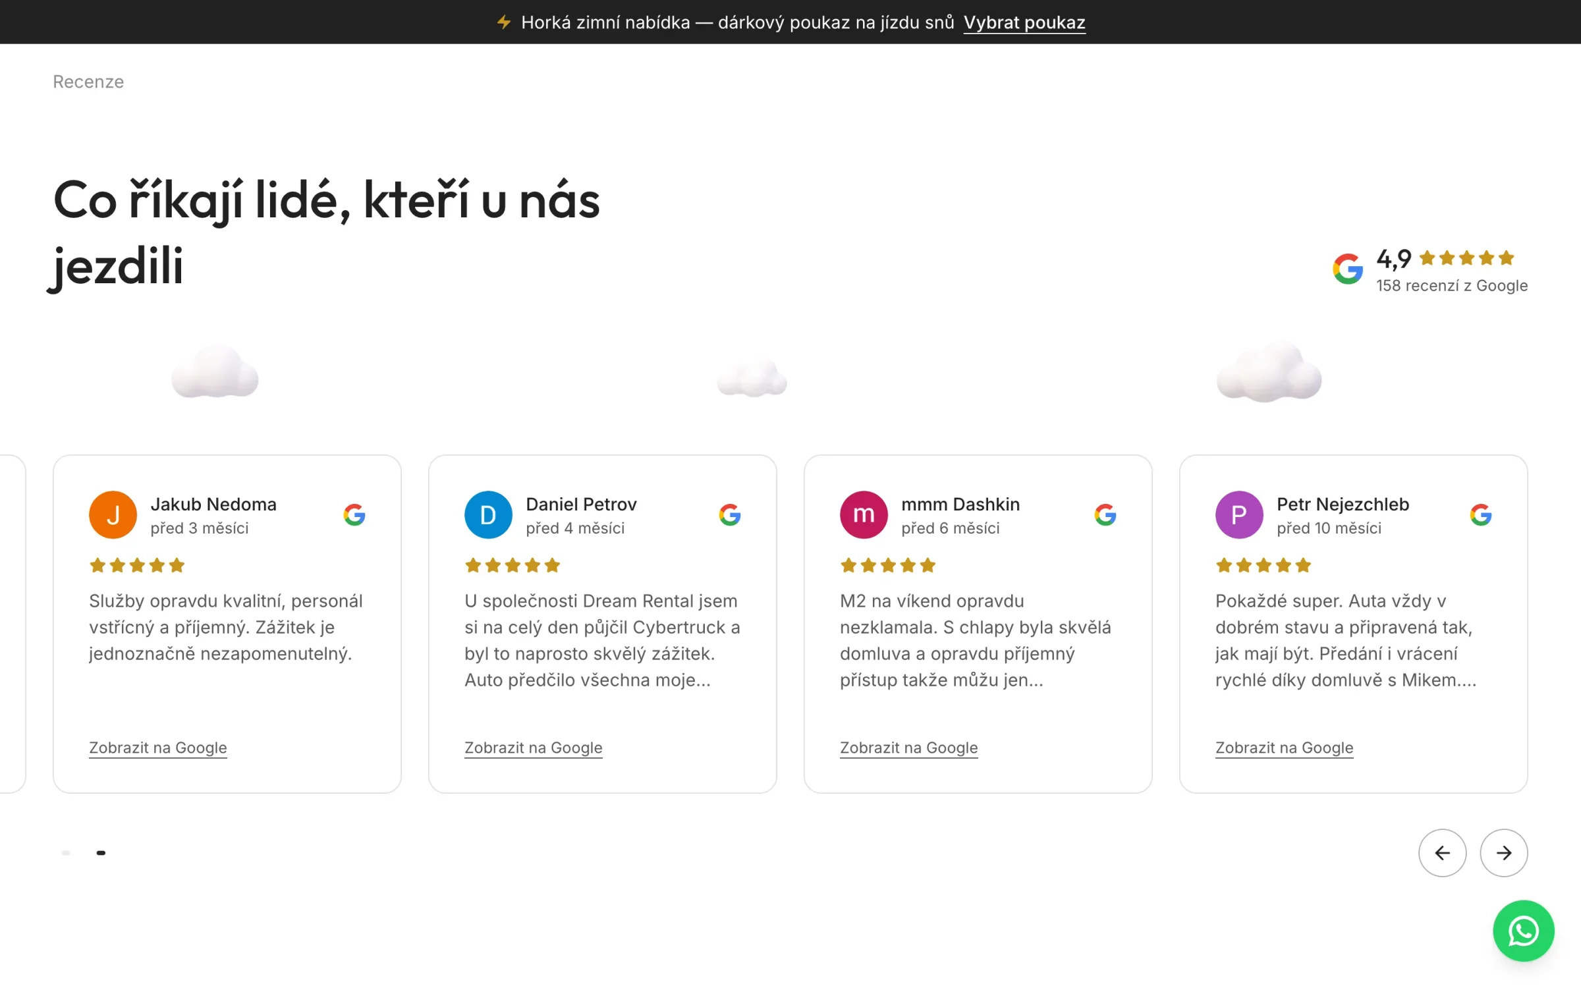Select the active second carousel pagination dot
This screenshot has width=1581, height=988.
click(x=101, y=853)
